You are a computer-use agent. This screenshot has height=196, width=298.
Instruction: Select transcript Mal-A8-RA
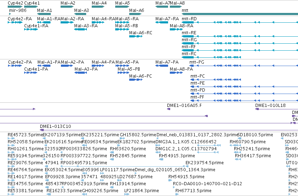click(176, 29)
